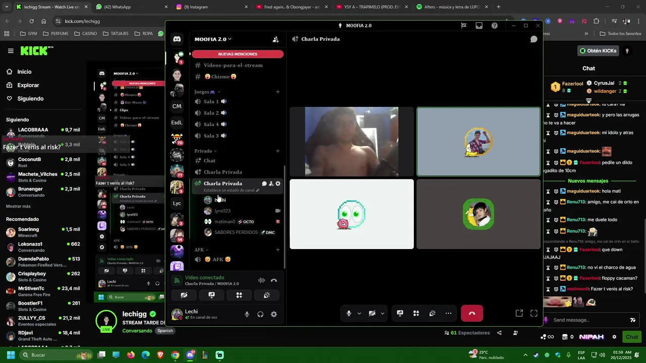The height and width of the screenshot is (363, 646).
Task: Open Explorar in Kick sidebar
Action: coord(28,85)
